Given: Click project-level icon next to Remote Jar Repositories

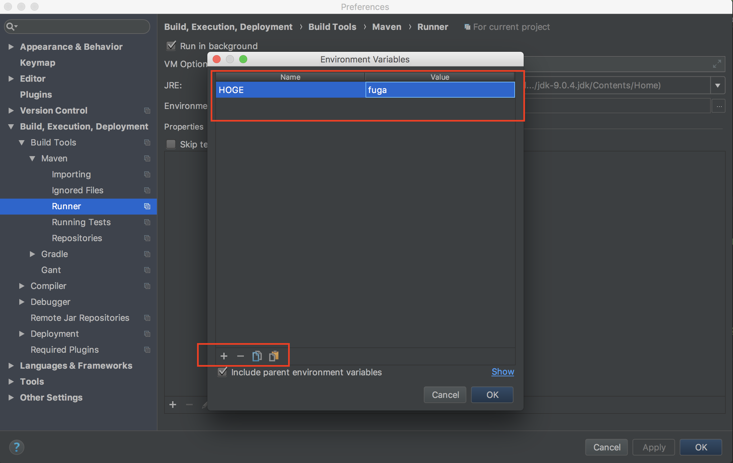Looking at the screenshot, I should point(147,318).
